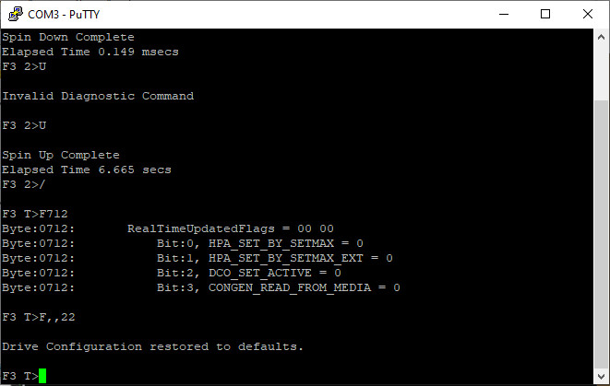Viewport: 610px width, 386px height.
Task: Click RealTimeUpdatedFlags = 00 00 text
Action: point(231,228)
